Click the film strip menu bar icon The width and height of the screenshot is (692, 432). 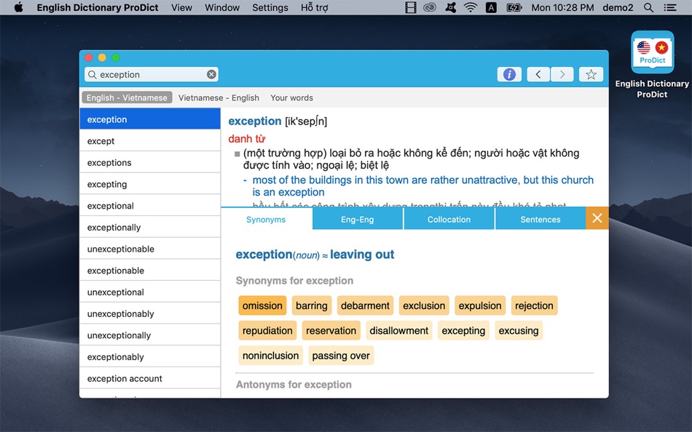(410, 7)
